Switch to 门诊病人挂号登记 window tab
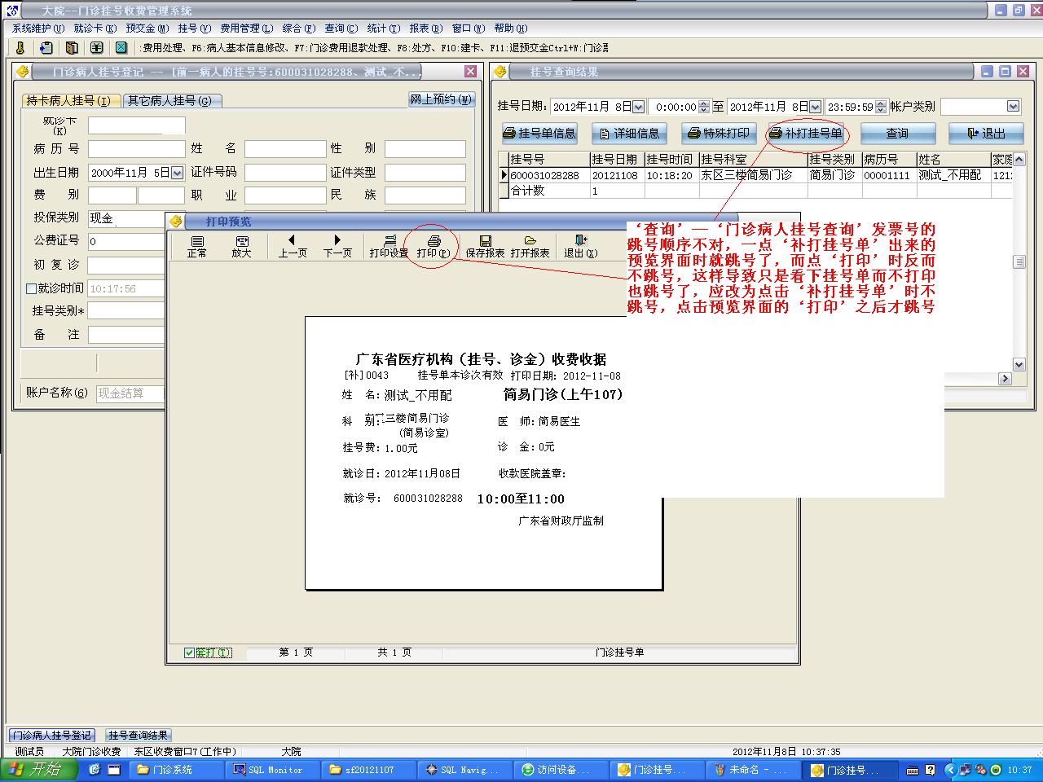 click(x=52, y=736)
